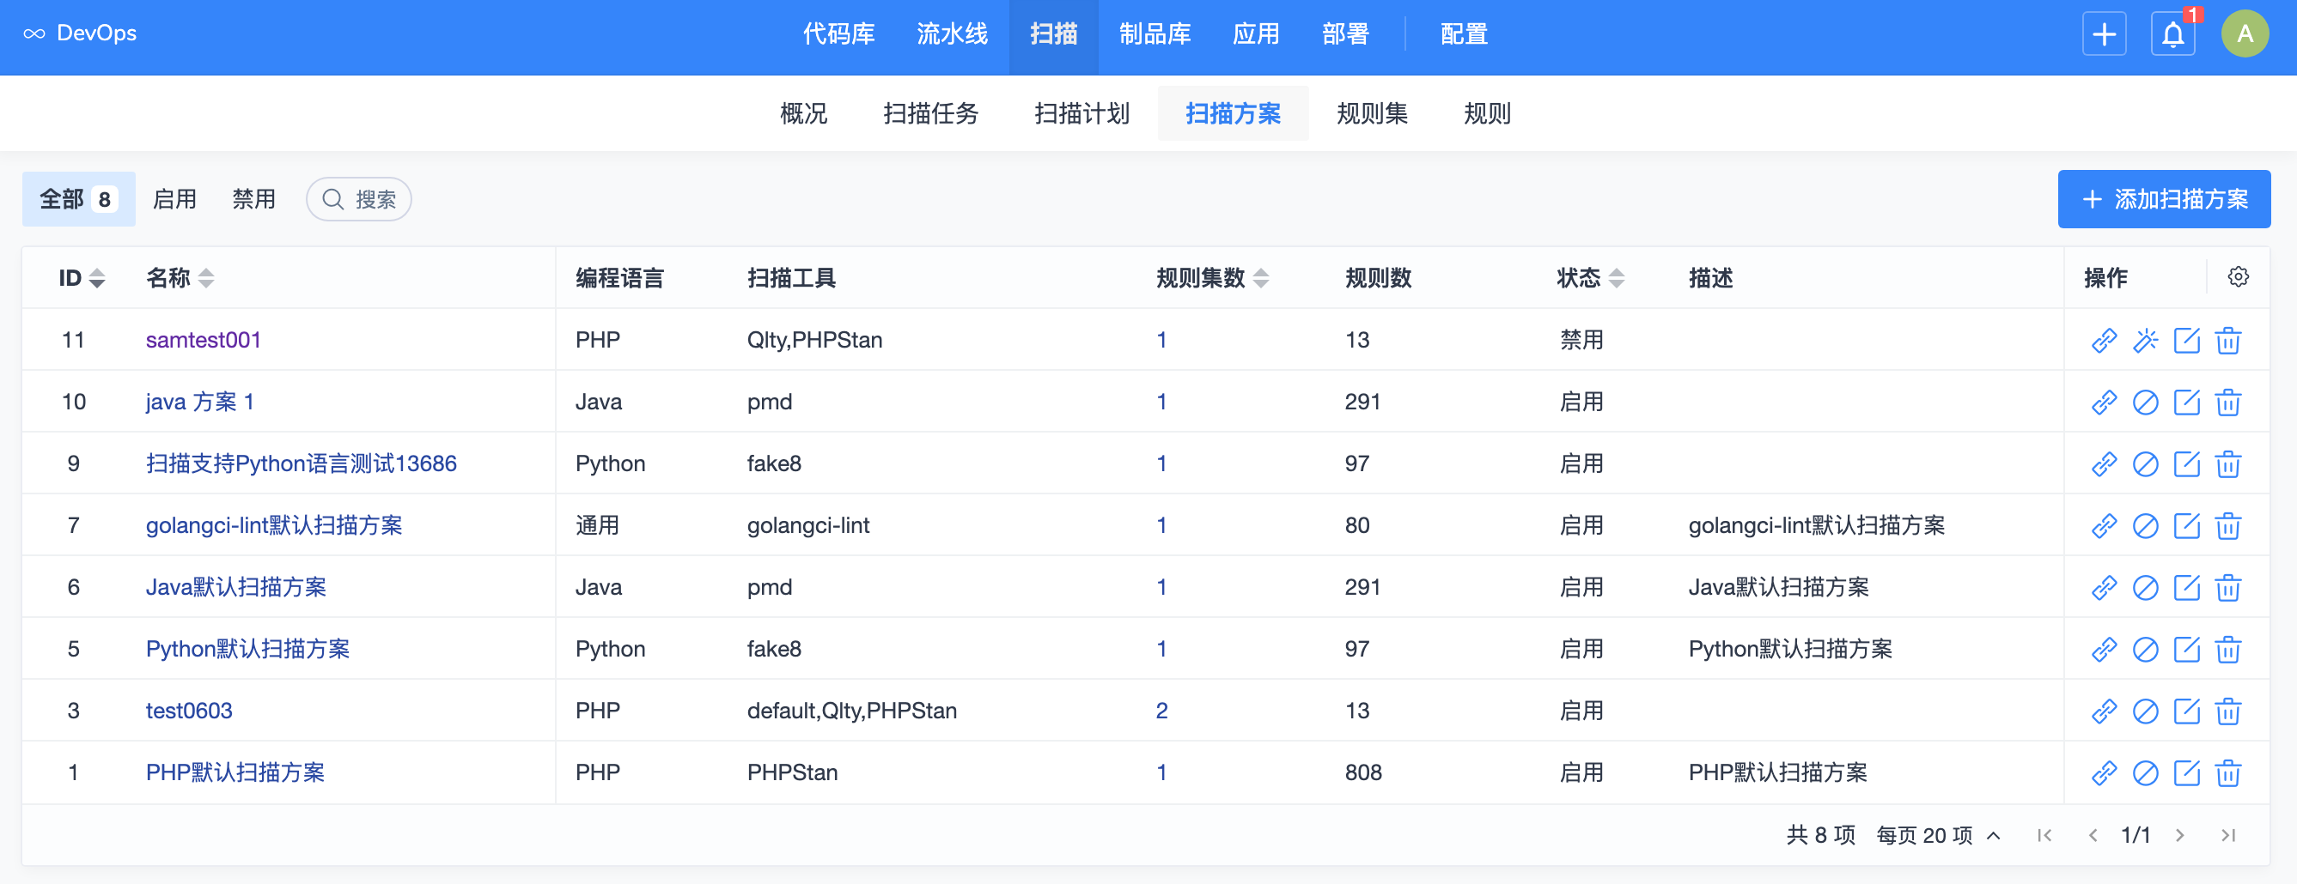This screenshot has height=884, width=2297.
Task: Click the edit icon for PHP默认扫描方案
Action: [2185, 772]
